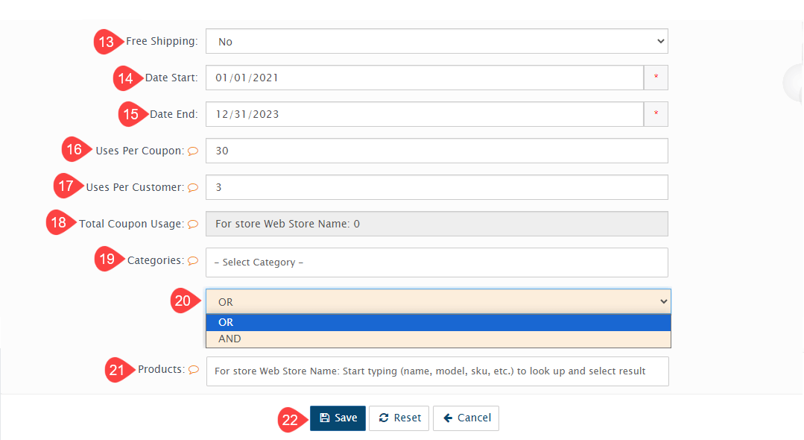Click the Total Coupon Usage help bubble icon
The width and height of the screenshot is (804, 440).
[193, 224]
